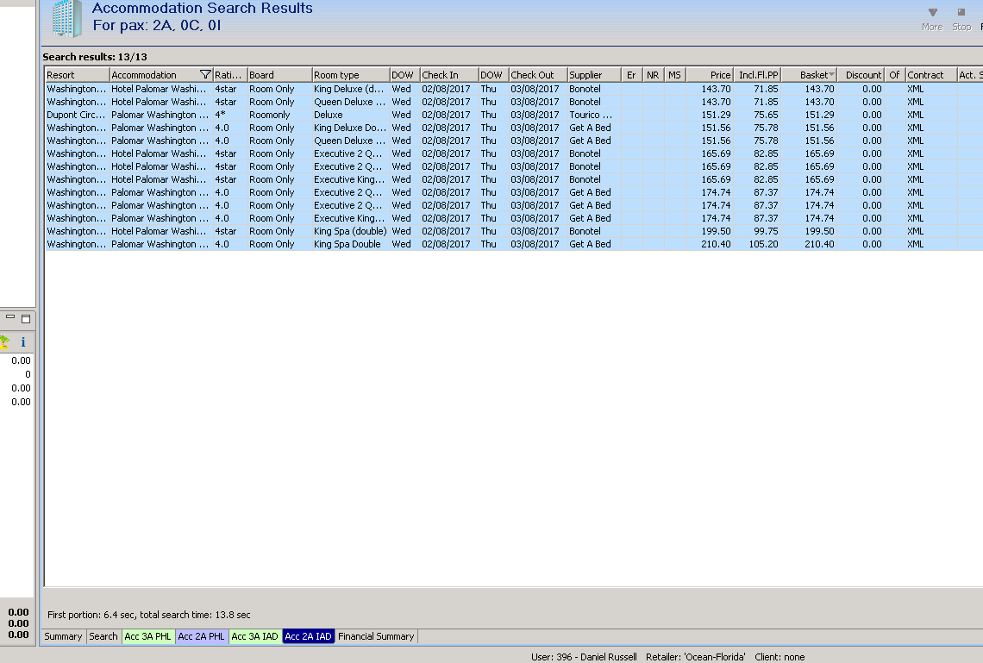Screen dimensions: 983x663
Task: Click the Er column header
Action: tap(631, 74)
